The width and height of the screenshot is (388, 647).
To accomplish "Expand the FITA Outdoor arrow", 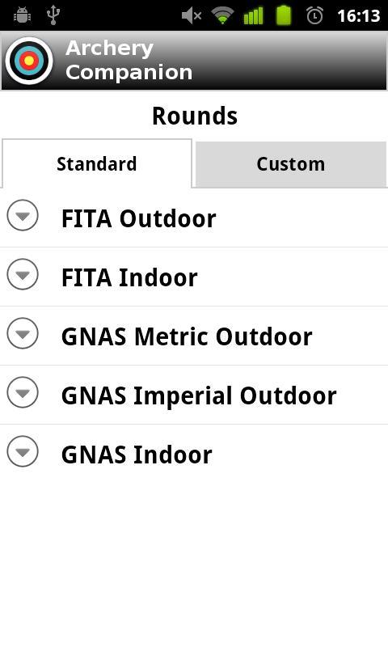I will tap(23, 215).
